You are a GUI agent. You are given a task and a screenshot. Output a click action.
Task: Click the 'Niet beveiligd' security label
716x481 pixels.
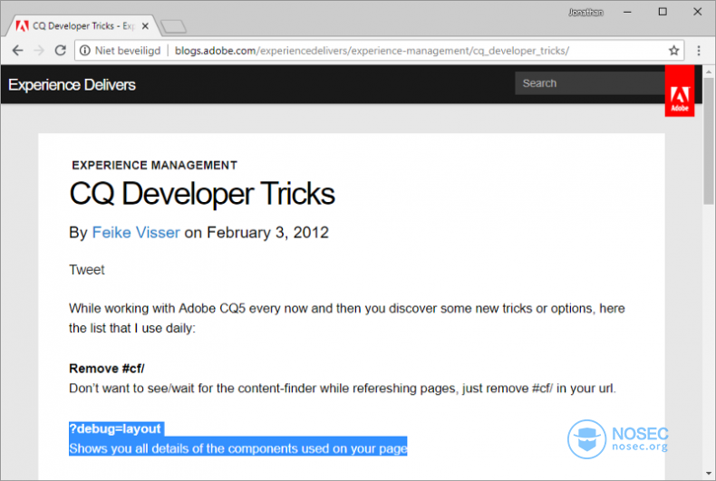point(128,51)
